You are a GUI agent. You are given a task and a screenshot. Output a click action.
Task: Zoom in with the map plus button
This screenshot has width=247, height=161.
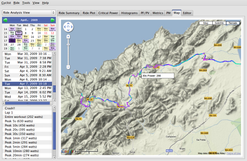point(68,37)
